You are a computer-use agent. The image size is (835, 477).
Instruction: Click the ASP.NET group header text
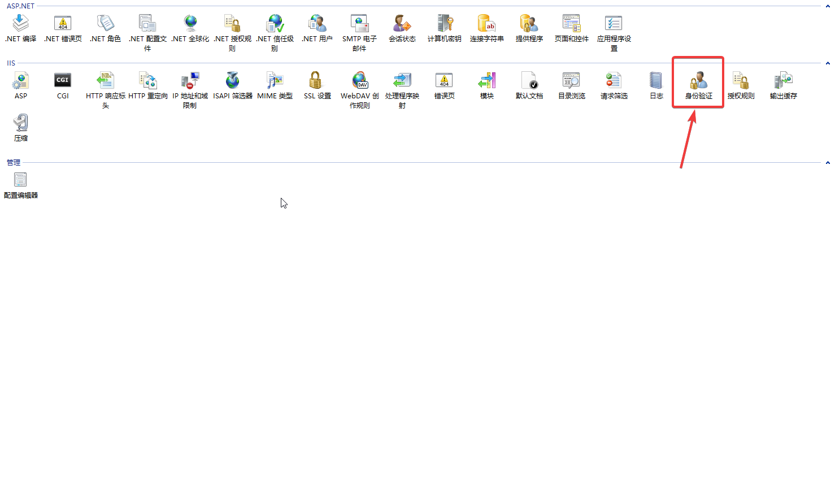pyautogui.click(x=20, y=6)
